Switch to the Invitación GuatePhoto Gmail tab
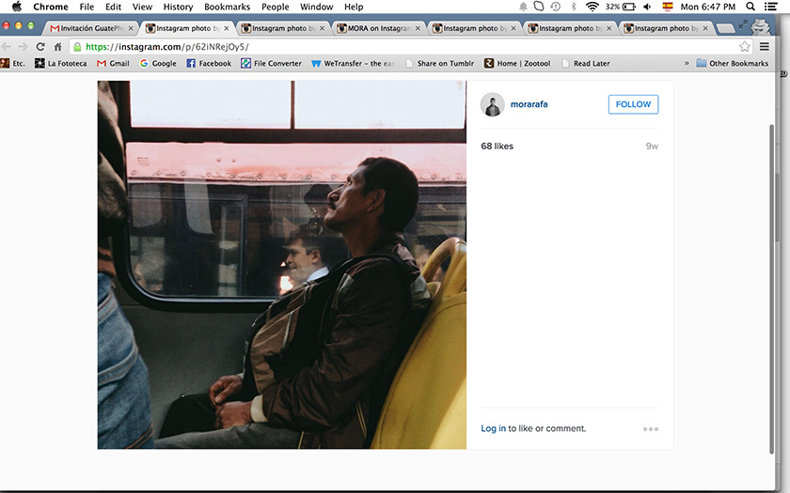 (87, 28)
